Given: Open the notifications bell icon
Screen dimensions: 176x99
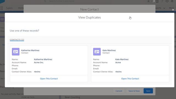Looking at the screenshot, I should [x=172, y=1].
